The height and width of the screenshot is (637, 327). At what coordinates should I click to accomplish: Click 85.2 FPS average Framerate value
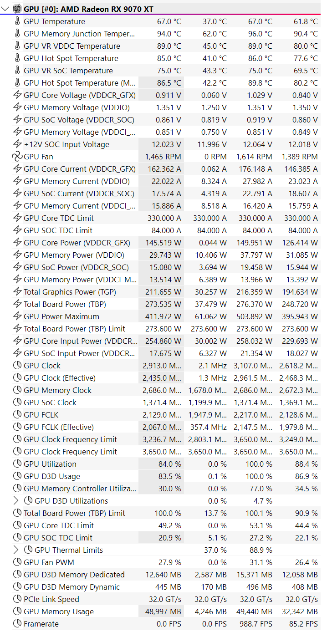tap(304, 624)
